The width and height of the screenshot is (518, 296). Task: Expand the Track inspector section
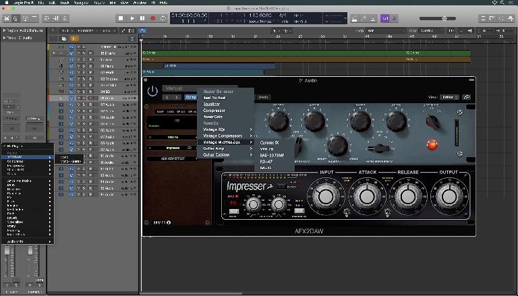pos(5,38)
